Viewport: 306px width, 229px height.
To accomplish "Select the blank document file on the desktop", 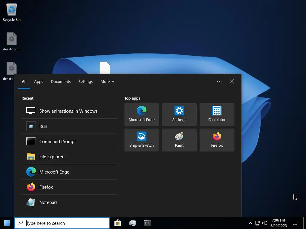I will [105, 68].
